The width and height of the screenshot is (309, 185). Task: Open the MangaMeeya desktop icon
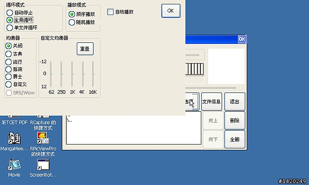click(14, 138)
